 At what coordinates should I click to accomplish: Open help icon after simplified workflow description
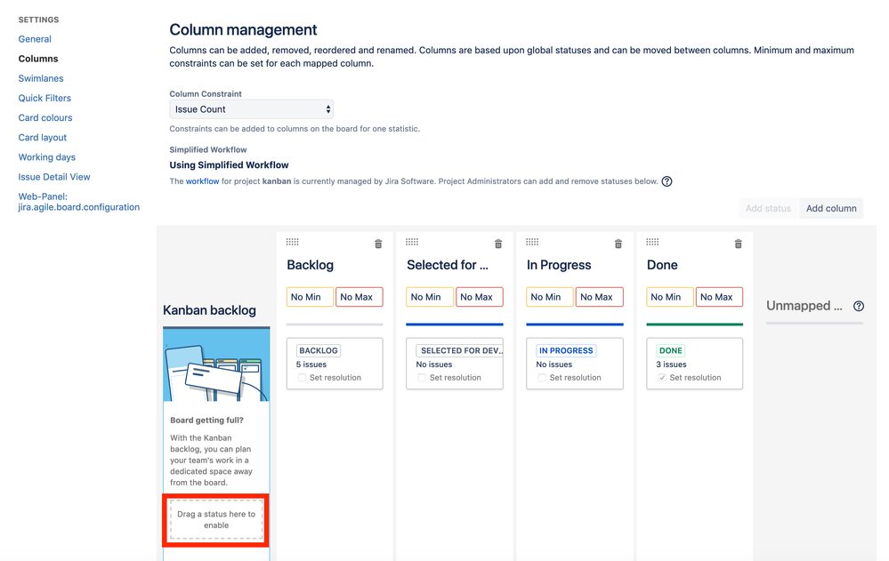[667, 181]
